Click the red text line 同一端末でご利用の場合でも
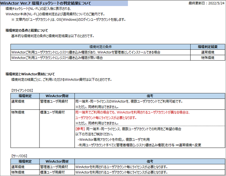The image size is (226, 176). (133, 112)
